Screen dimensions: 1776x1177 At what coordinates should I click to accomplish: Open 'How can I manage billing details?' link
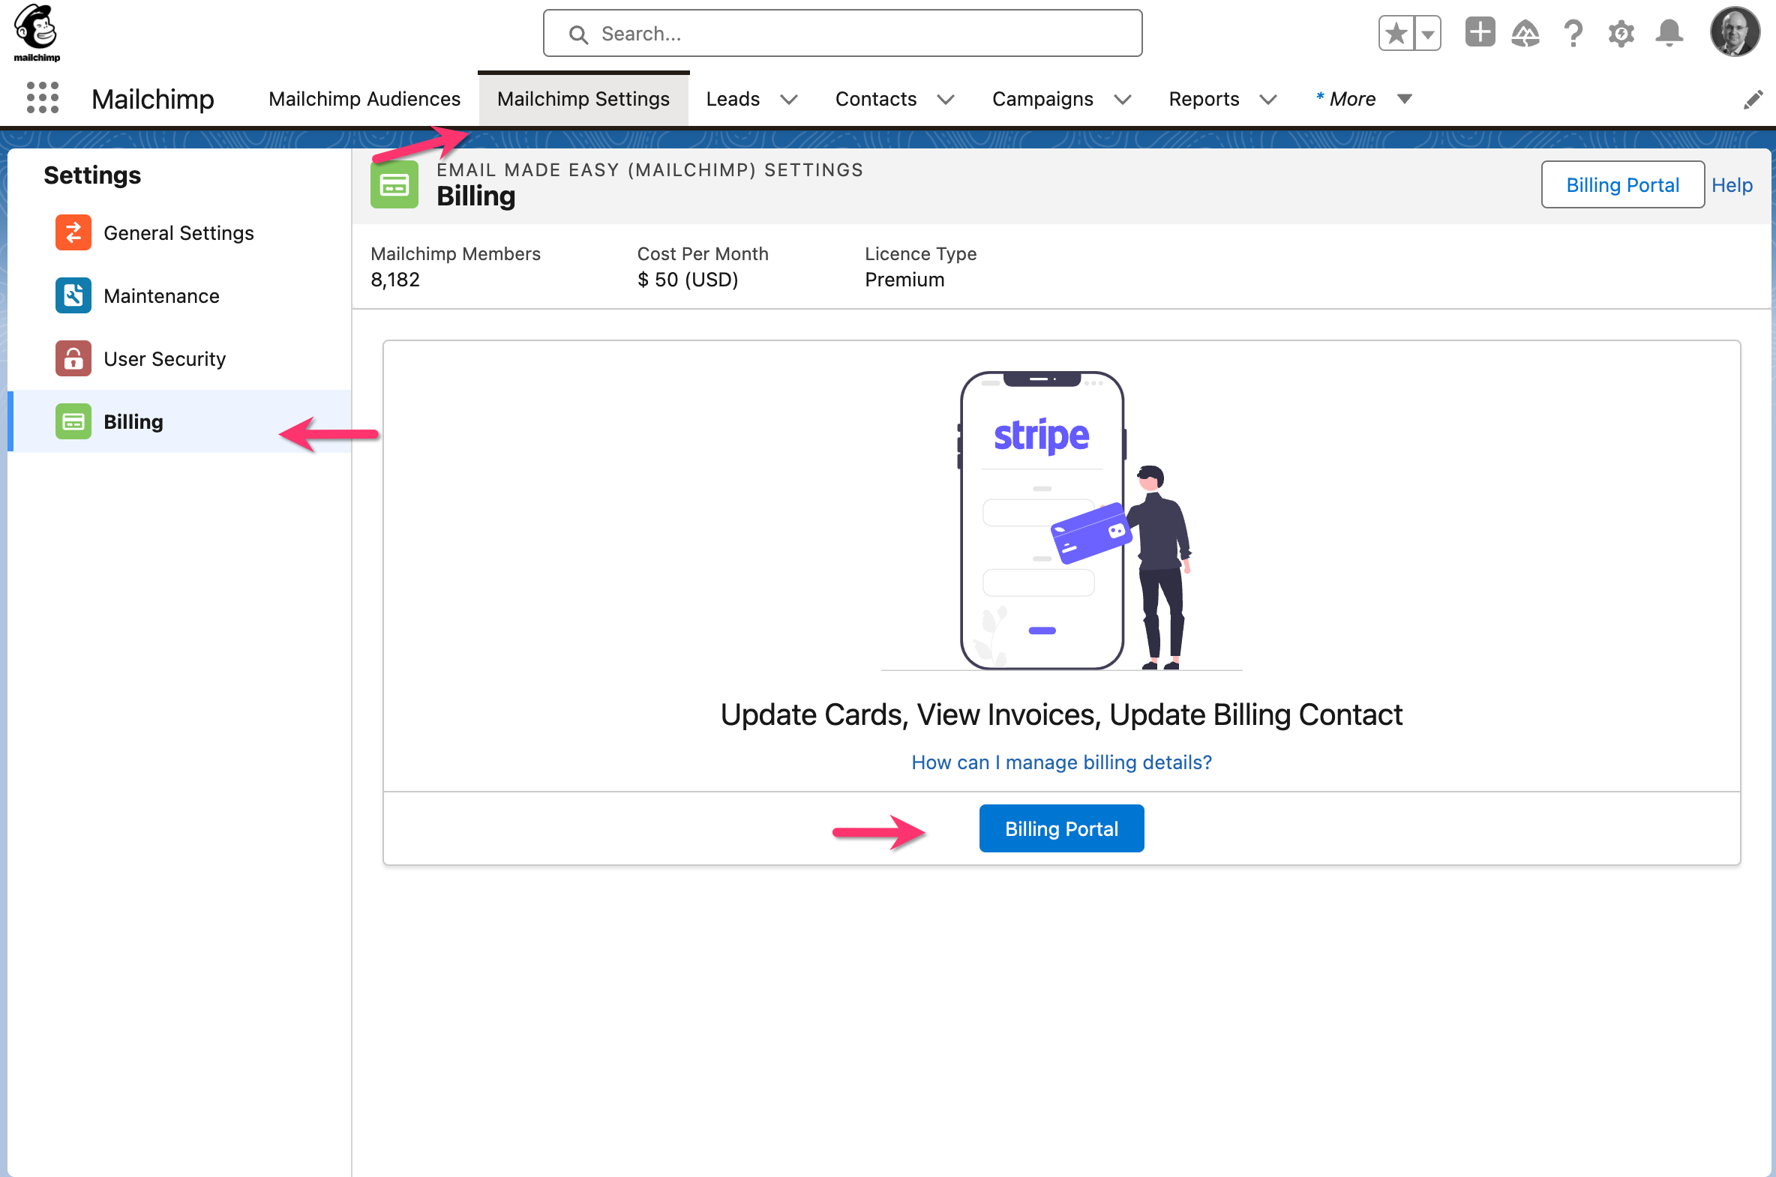point(1061,762)
